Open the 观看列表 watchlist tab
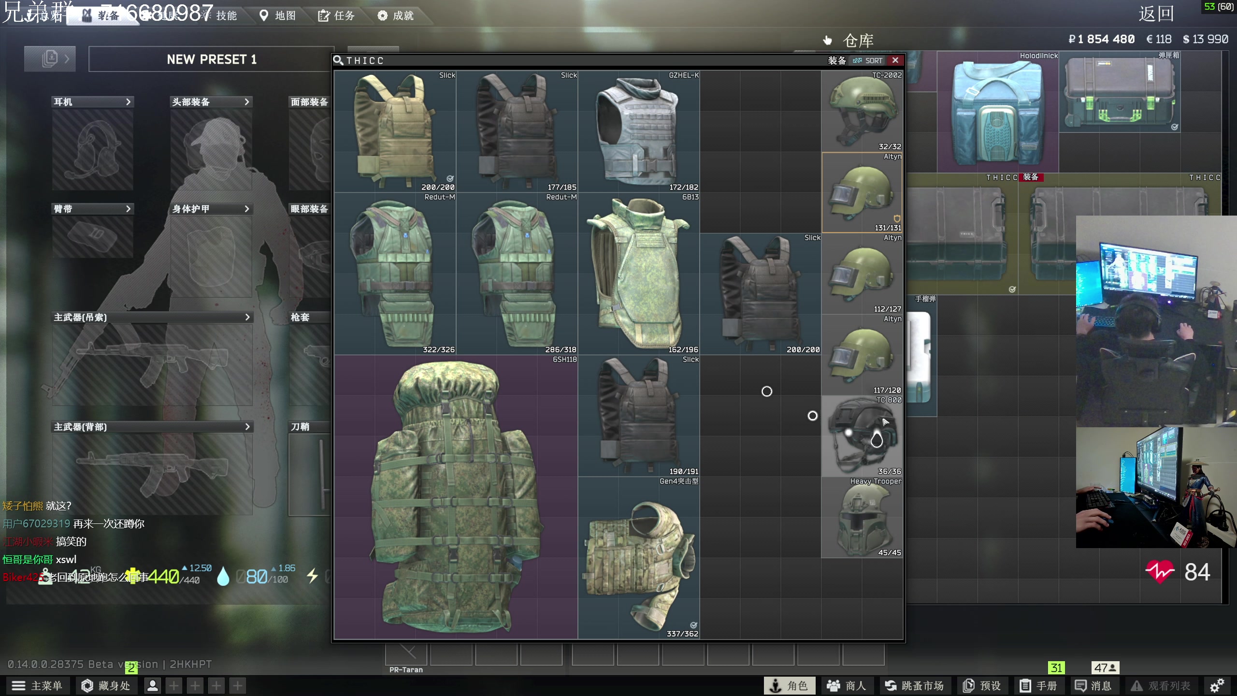The width and height of the screenshot is (1237, 696). point(1161,685)
